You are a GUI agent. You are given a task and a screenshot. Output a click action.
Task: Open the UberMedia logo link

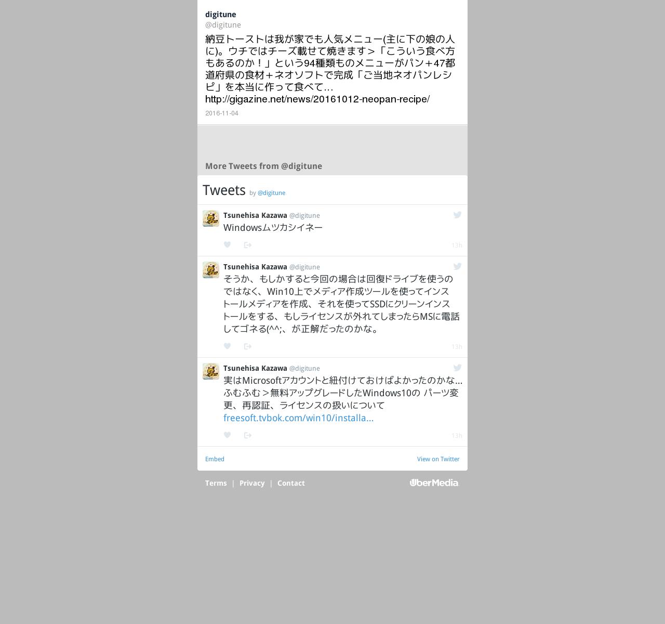pyautogui.click(x=434, y=483)
